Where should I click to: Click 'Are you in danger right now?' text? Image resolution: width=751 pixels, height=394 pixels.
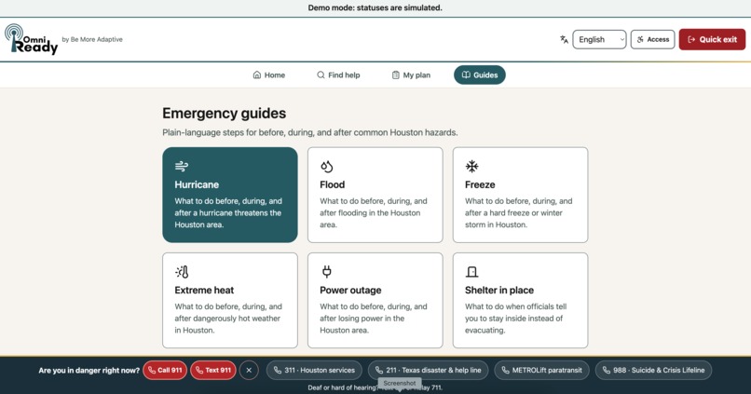pos(89,370)
